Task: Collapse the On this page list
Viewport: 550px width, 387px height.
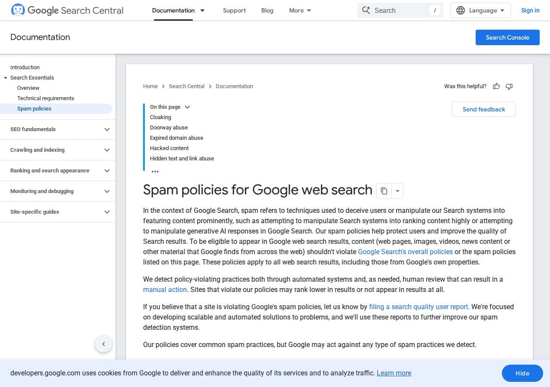Action: (187, 107)
